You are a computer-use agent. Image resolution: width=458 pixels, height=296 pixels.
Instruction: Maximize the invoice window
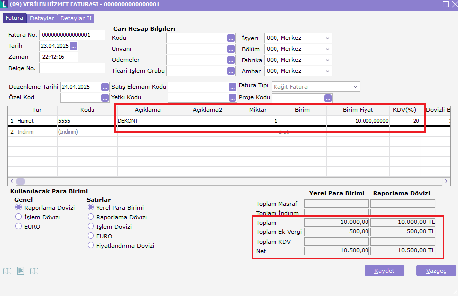pos(446,4)
